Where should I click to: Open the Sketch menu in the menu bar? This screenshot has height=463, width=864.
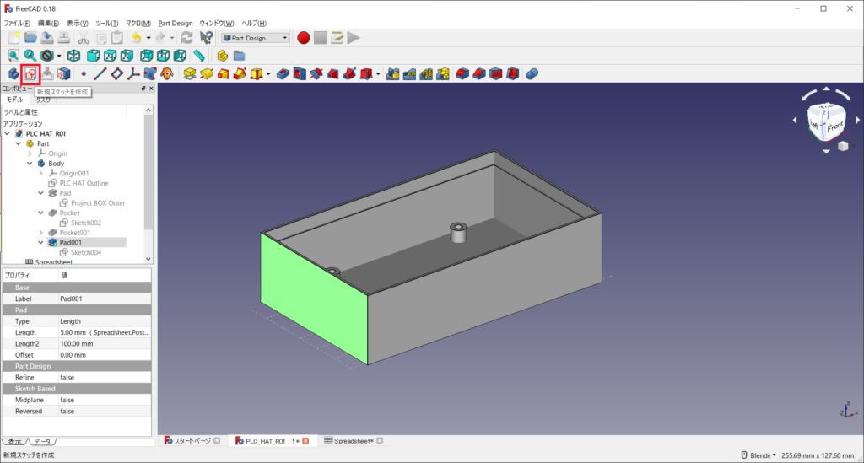175,23
